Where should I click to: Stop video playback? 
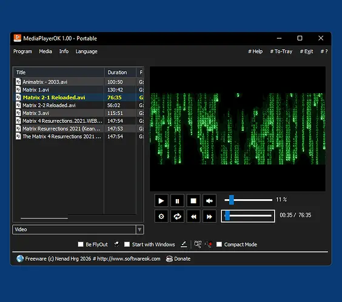point(193,200)
